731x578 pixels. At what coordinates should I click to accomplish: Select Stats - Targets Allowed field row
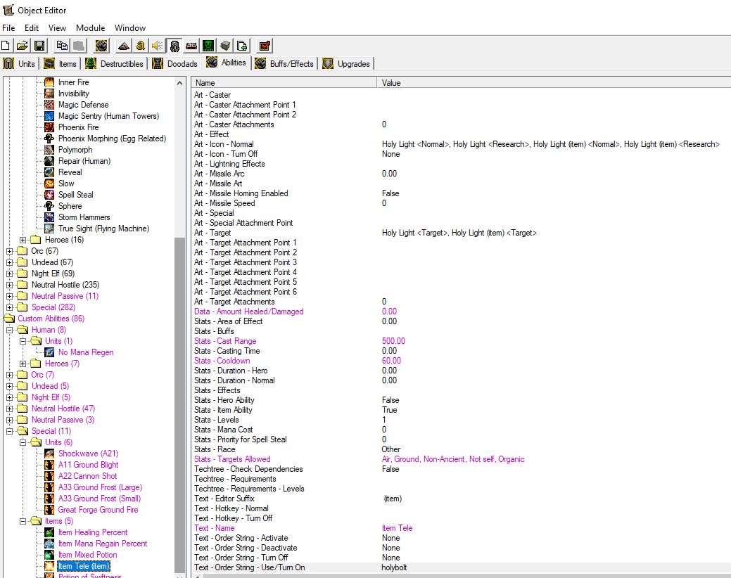(461, 459)
